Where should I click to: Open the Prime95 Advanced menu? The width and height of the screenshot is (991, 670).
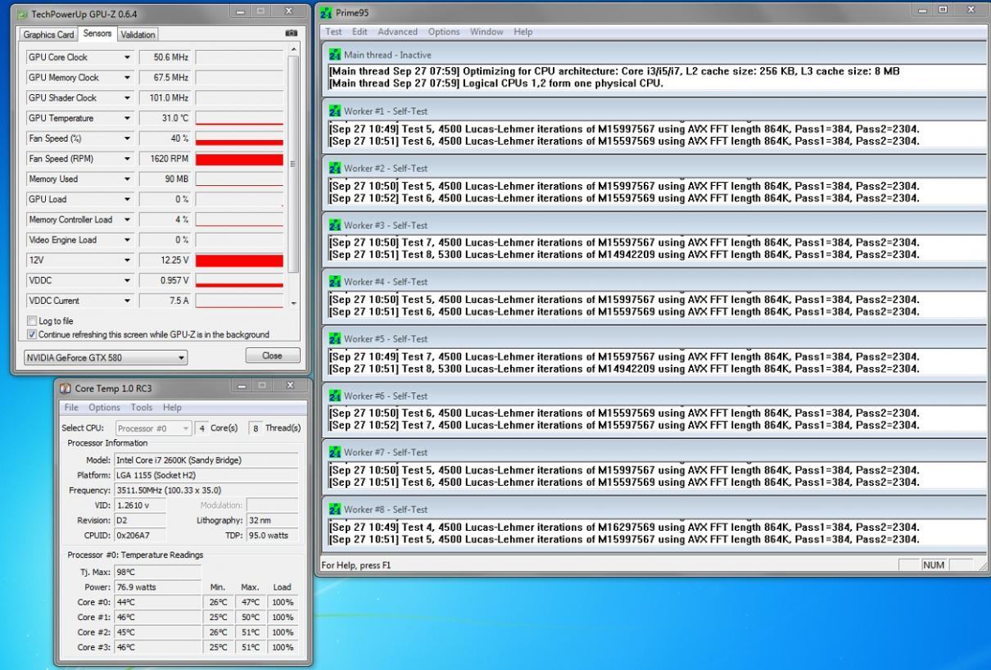[x=397, y=32]
